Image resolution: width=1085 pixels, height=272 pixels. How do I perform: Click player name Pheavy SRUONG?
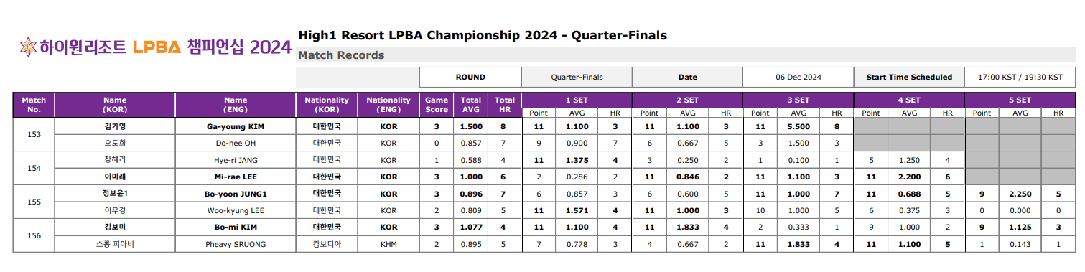click(236, 244)
